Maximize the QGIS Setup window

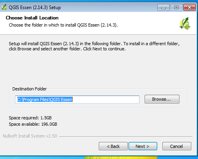tap(176, 8)
